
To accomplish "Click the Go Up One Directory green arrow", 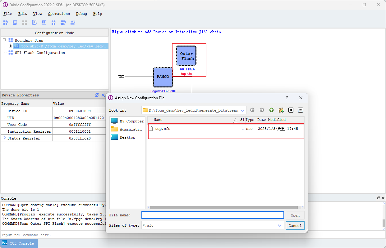I will [271, 110].
